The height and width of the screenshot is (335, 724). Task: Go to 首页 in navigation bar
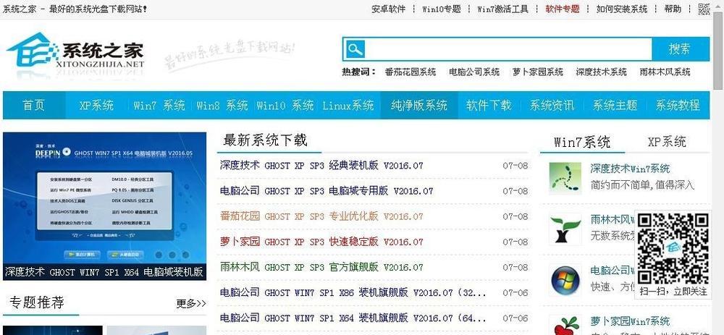[x=34, y=105]
